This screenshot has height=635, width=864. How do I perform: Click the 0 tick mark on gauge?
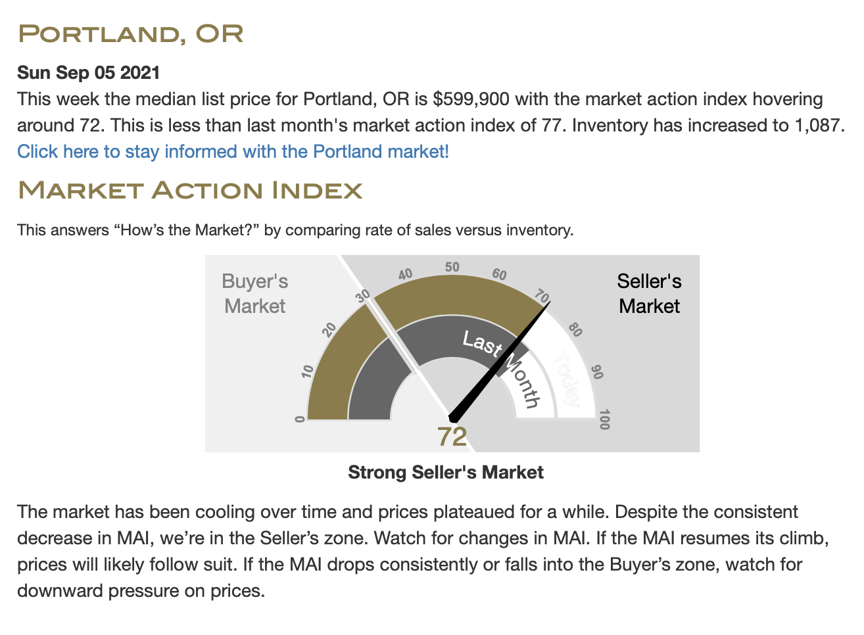click(x=300, y=419)
